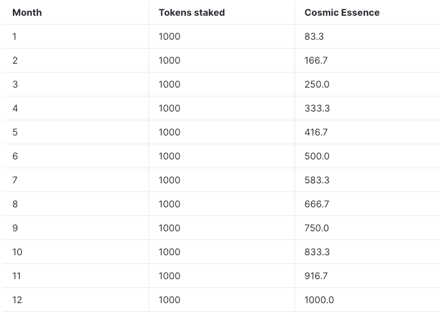Screen dimensions: 446x323
Task: Select the 916.7 Cosmic Essence cell
Action: click(316, 276)
